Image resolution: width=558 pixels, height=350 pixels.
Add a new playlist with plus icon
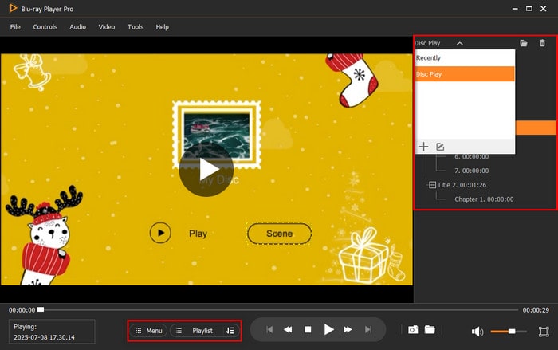[x=424, y=147]
